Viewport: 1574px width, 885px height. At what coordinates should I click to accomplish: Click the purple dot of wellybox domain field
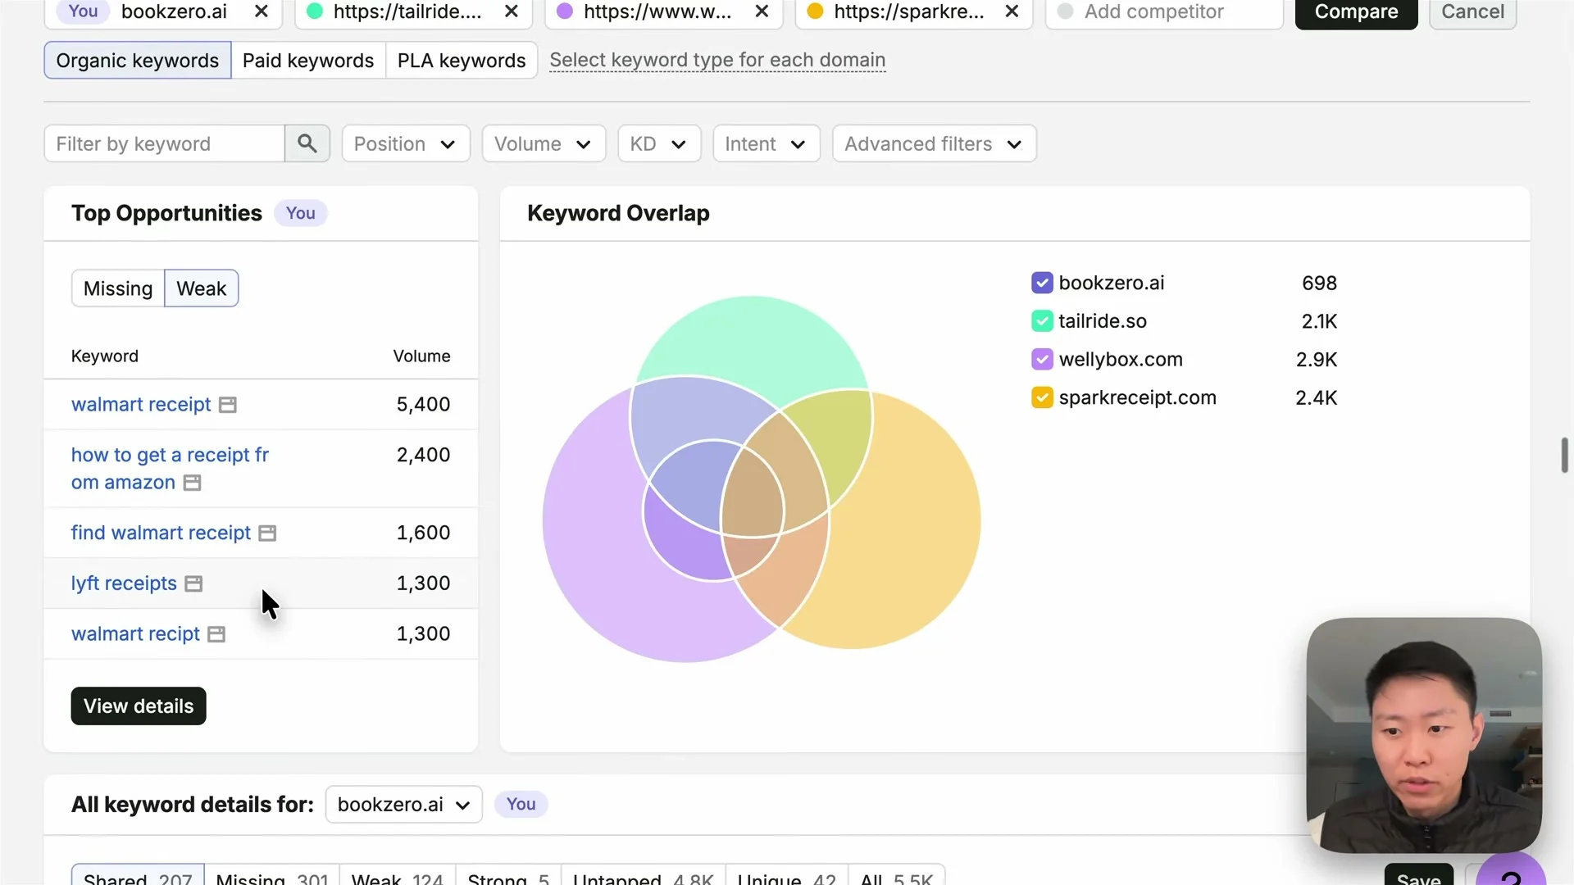pyautogui.click(x=565, y=11)
